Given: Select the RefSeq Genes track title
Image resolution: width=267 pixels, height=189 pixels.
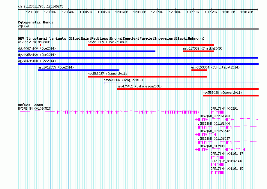Looking at the screenshot, I should [x=30, y=105].
